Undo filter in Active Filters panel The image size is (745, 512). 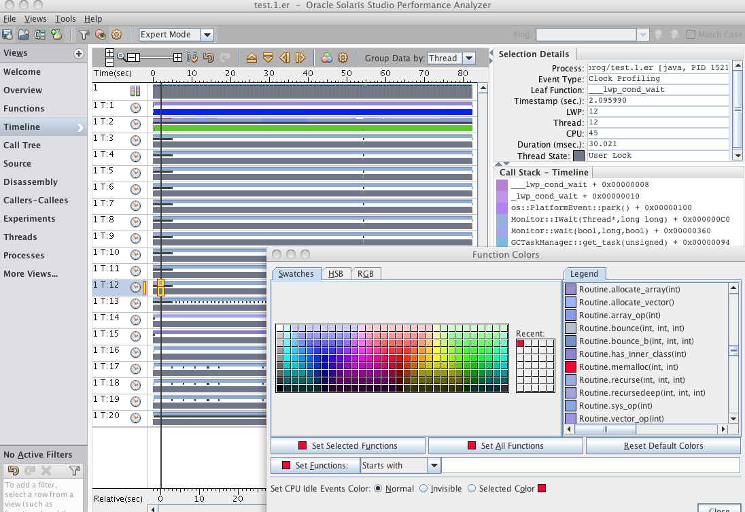[14, 470]
